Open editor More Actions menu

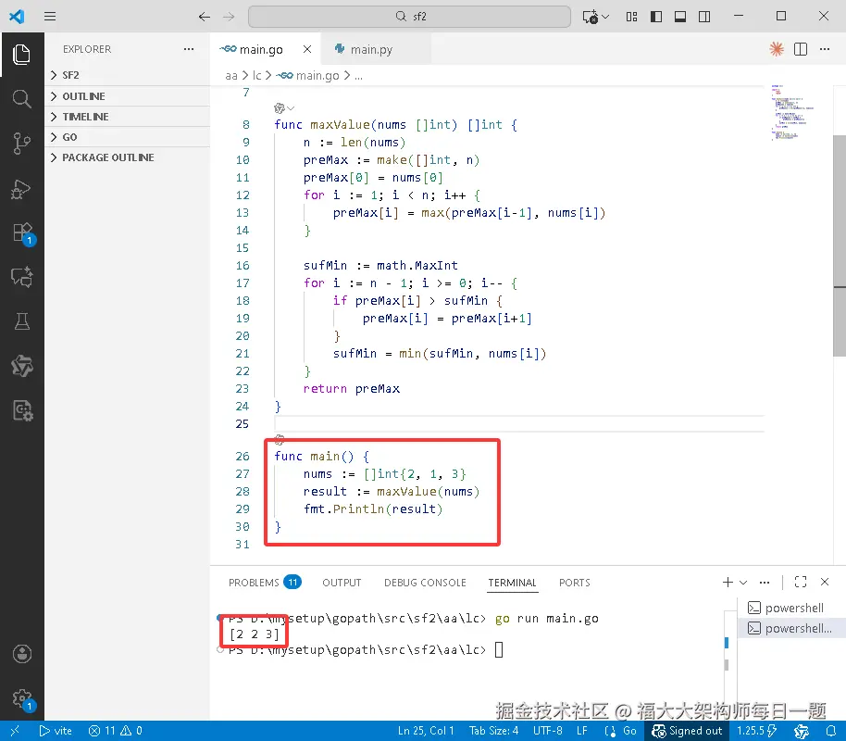click(825, 49)
